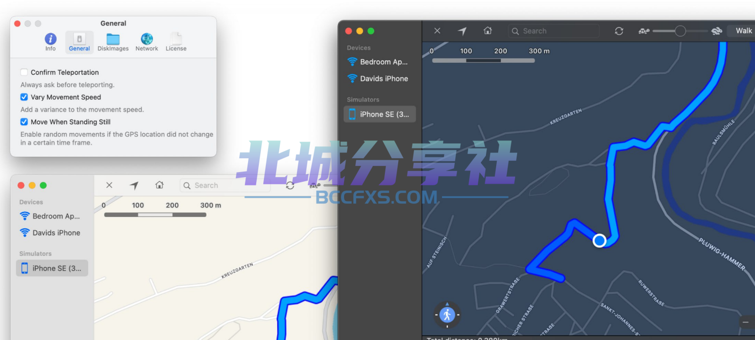Open the Walk movement type dropdown

click(741, 31)
